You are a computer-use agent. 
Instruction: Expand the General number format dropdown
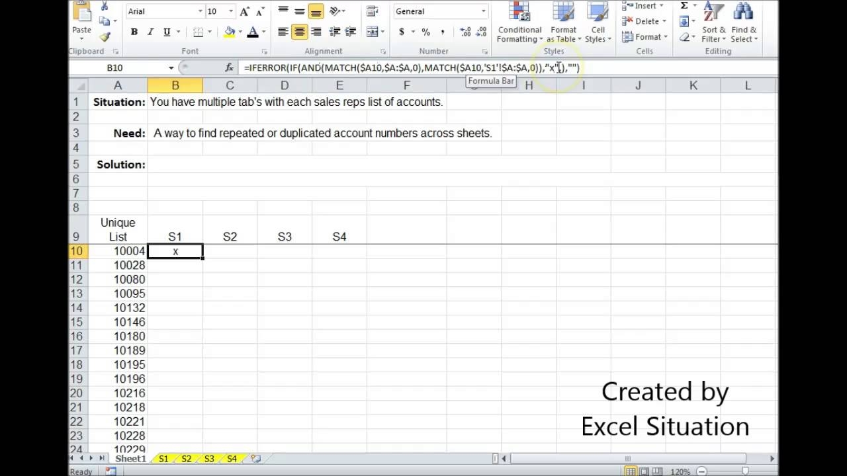point(484,11)
